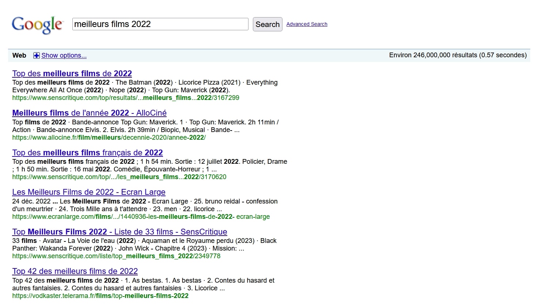The width and height of the screenshot is (539, 306).
Task: Visit Les Meilleurs Films de 2022 - Ecran Large
Action: click(89, 192)
